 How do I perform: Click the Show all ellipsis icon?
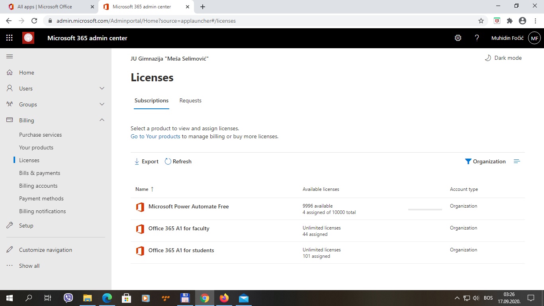click(10, 266)
